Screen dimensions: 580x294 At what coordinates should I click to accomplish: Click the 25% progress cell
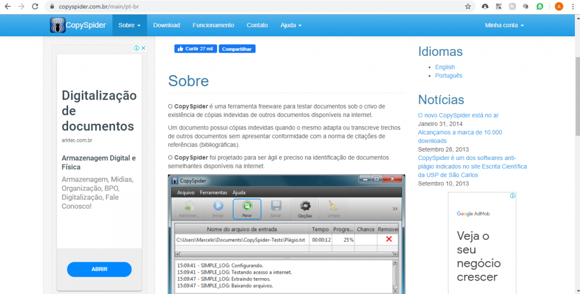tap(343, 240)
